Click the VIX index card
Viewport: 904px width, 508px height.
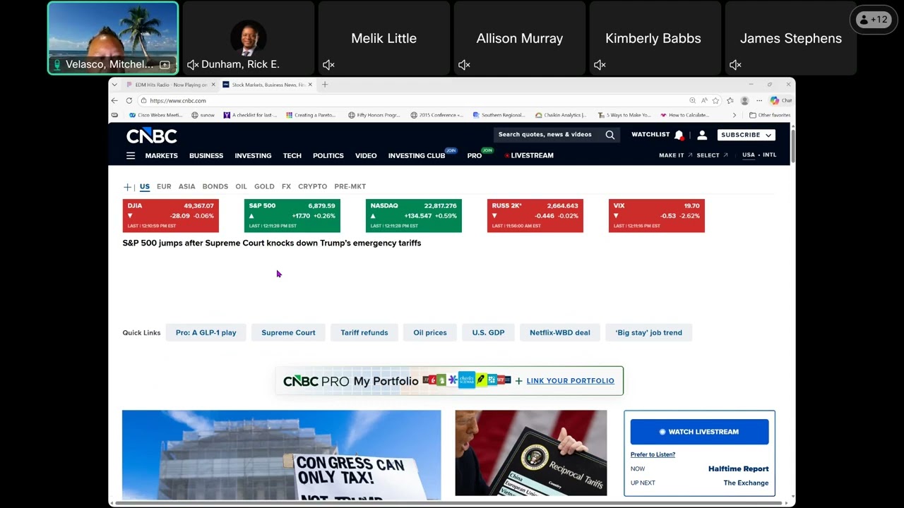(x=657, y=216)
